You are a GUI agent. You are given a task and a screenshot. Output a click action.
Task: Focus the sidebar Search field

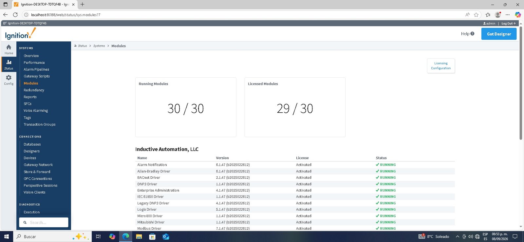44,222
